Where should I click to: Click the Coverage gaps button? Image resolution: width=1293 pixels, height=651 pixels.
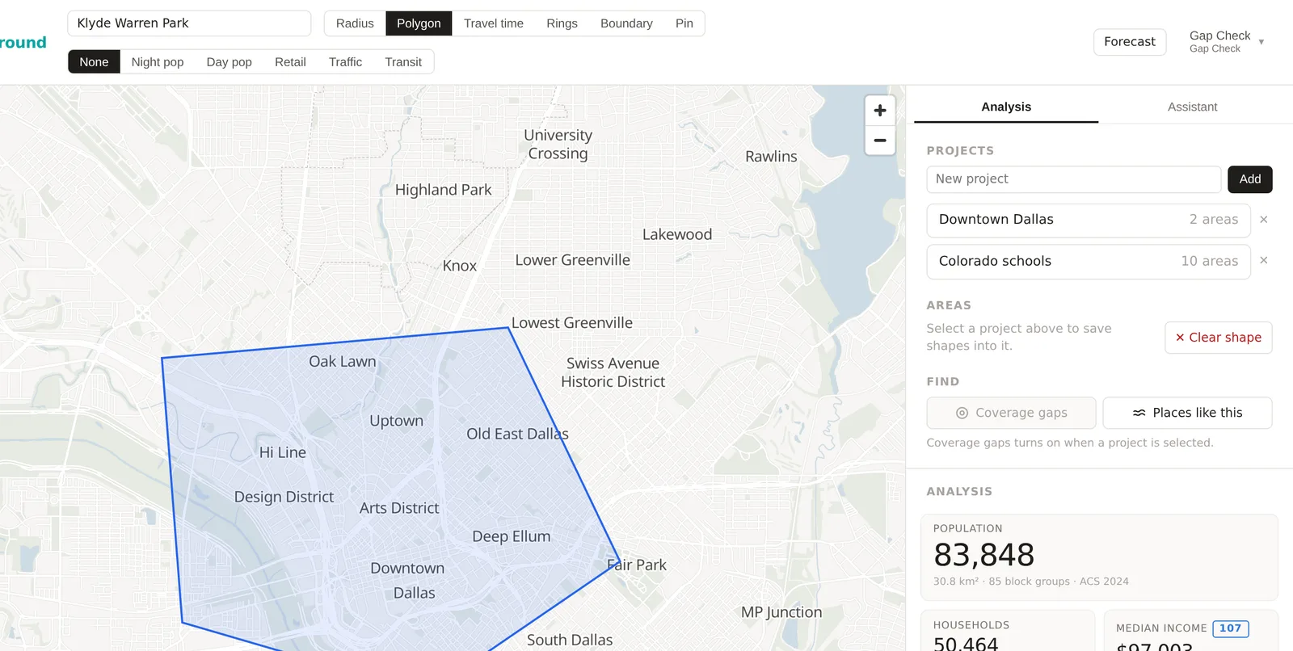(1011, 413)
